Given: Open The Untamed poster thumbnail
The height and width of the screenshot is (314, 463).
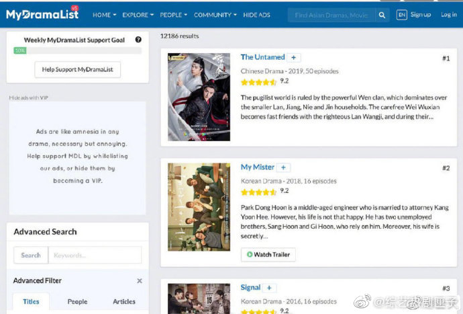Looking at the screenshot, I should (x=199, y=97).
